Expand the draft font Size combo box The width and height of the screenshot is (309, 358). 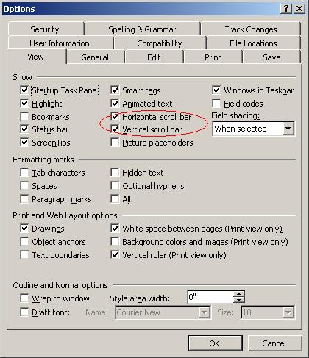(288, 312)
